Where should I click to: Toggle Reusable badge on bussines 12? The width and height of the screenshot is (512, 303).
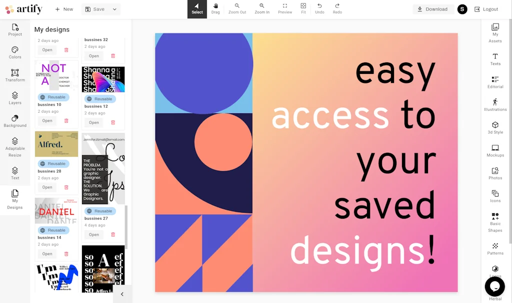[99, 99]
